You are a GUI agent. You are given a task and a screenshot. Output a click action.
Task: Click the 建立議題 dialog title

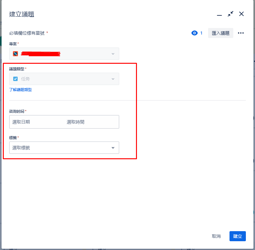point(22,14)
